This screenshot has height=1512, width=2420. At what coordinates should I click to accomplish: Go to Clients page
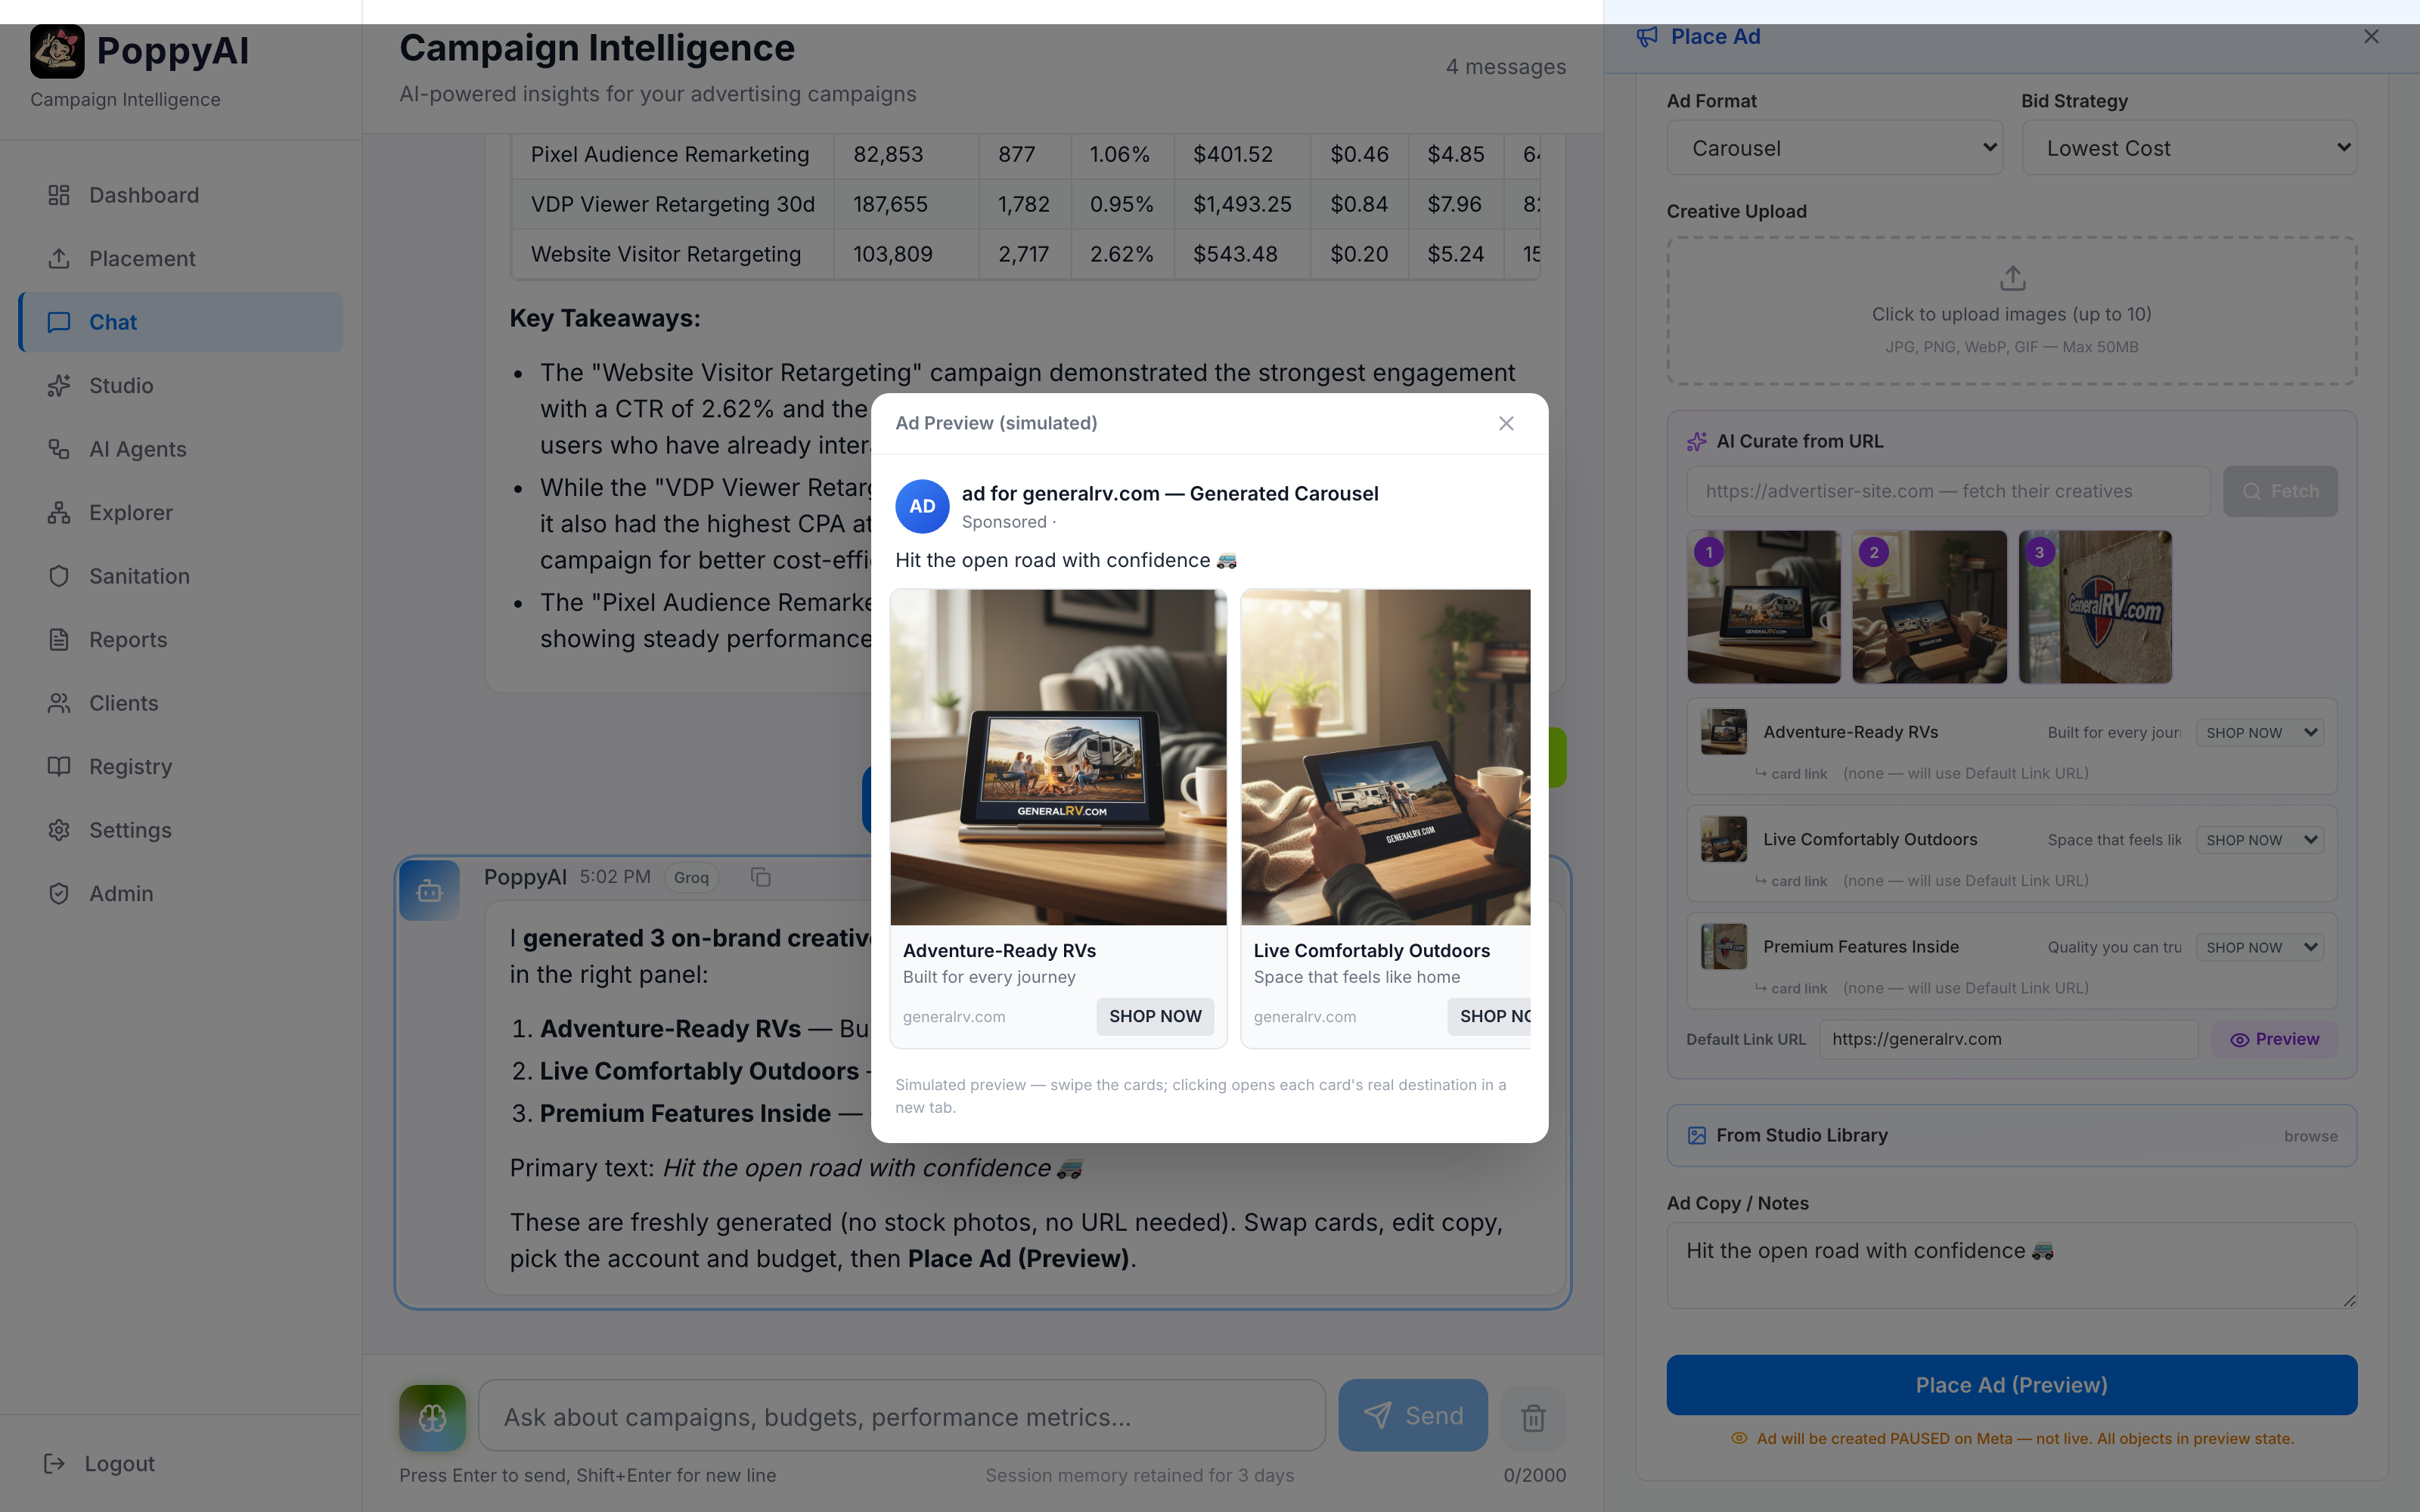[180, 703]
